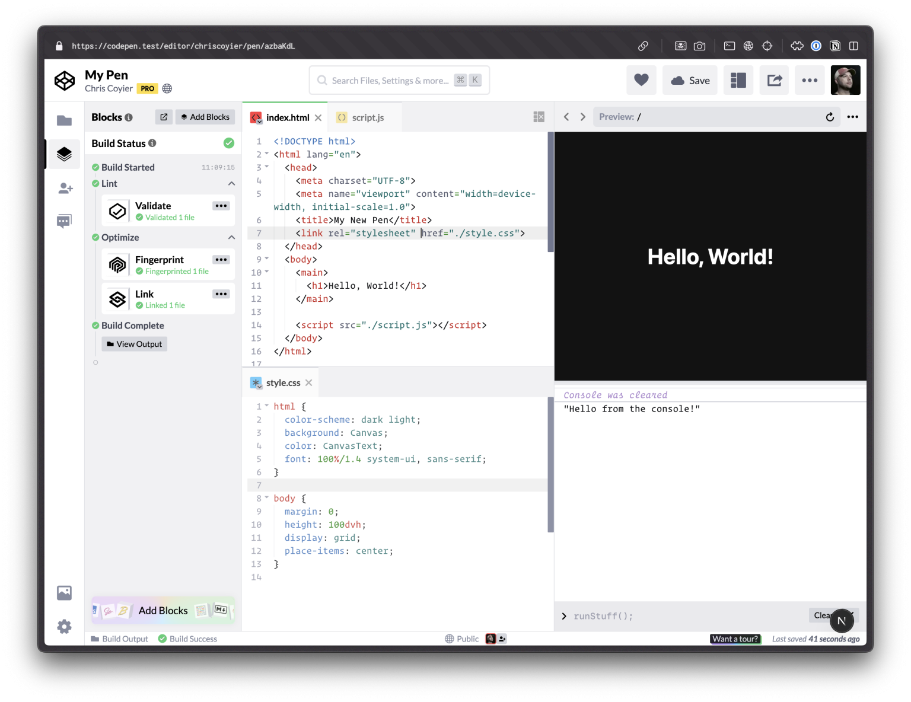Viewport: 911px width, 702px height.
Task: Open the header more options menu
Action: tap(810, 80)
